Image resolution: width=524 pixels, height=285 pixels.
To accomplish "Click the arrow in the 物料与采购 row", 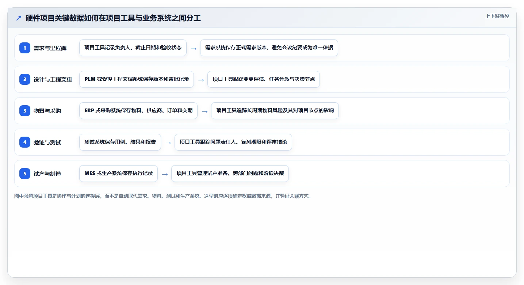I will (204, 111).
